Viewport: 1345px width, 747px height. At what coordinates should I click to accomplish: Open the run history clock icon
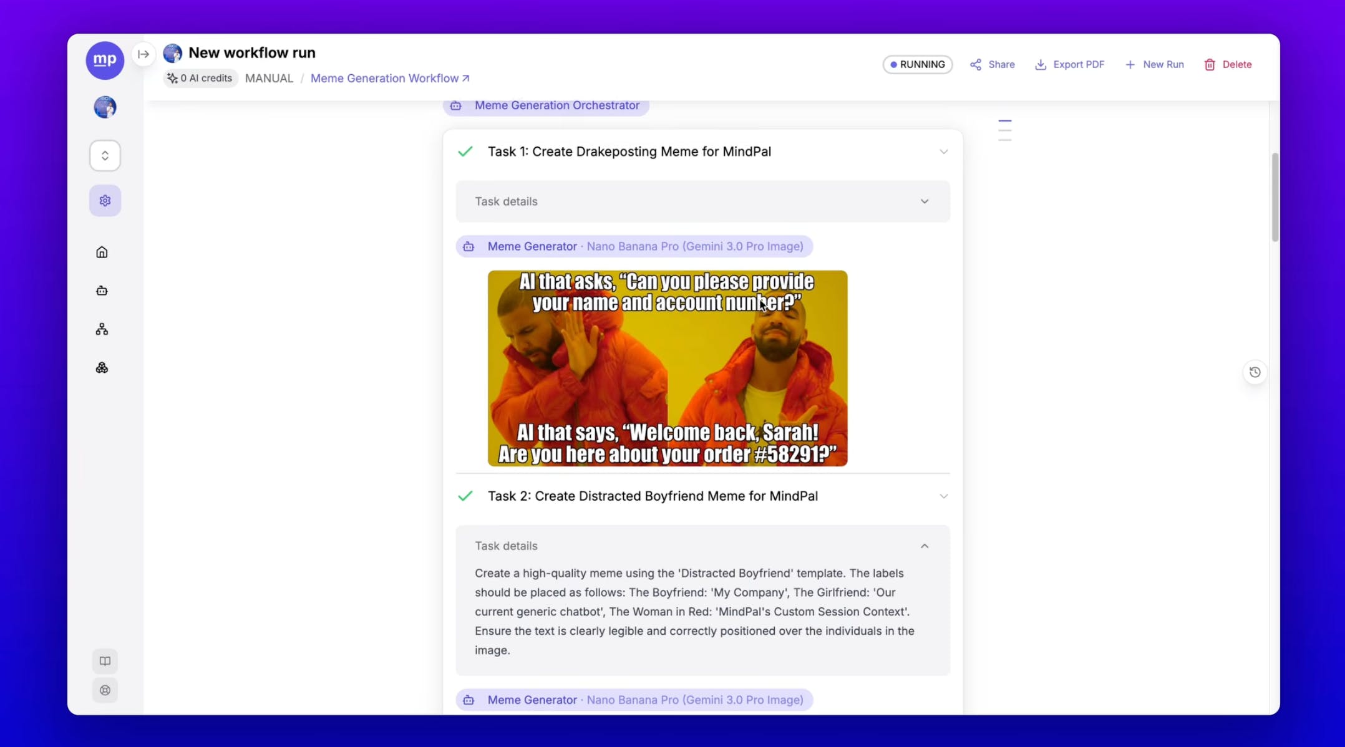point(1255,372)
